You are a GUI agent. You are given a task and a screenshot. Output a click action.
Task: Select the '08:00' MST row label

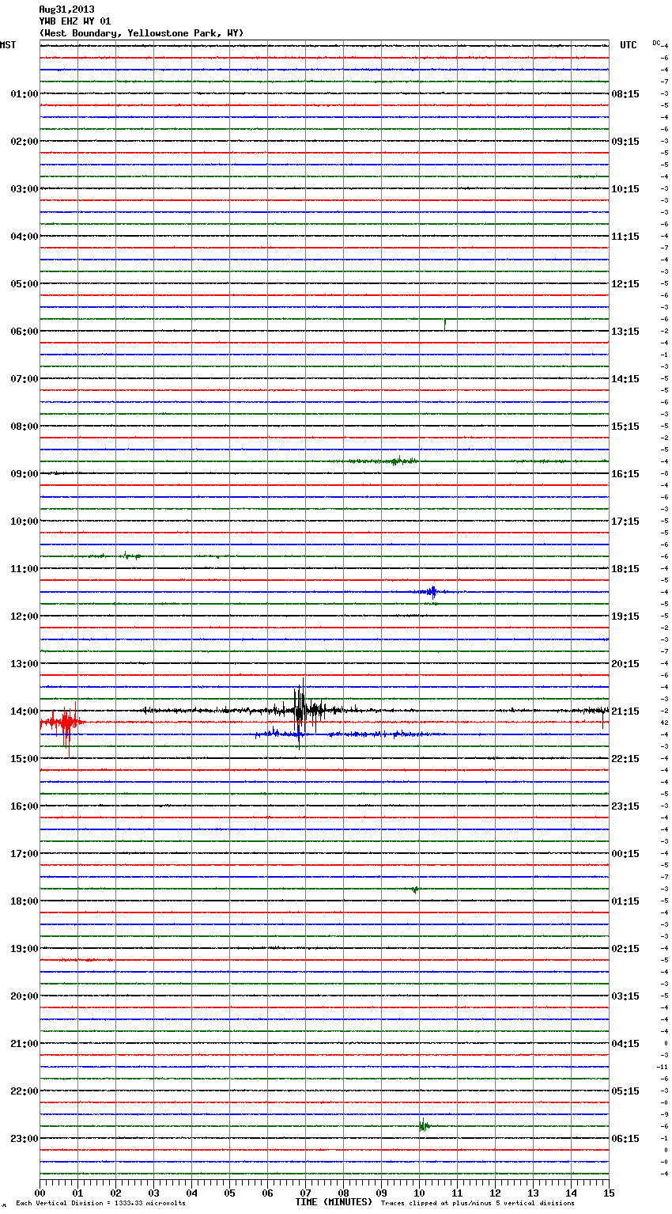pos(25,427)
